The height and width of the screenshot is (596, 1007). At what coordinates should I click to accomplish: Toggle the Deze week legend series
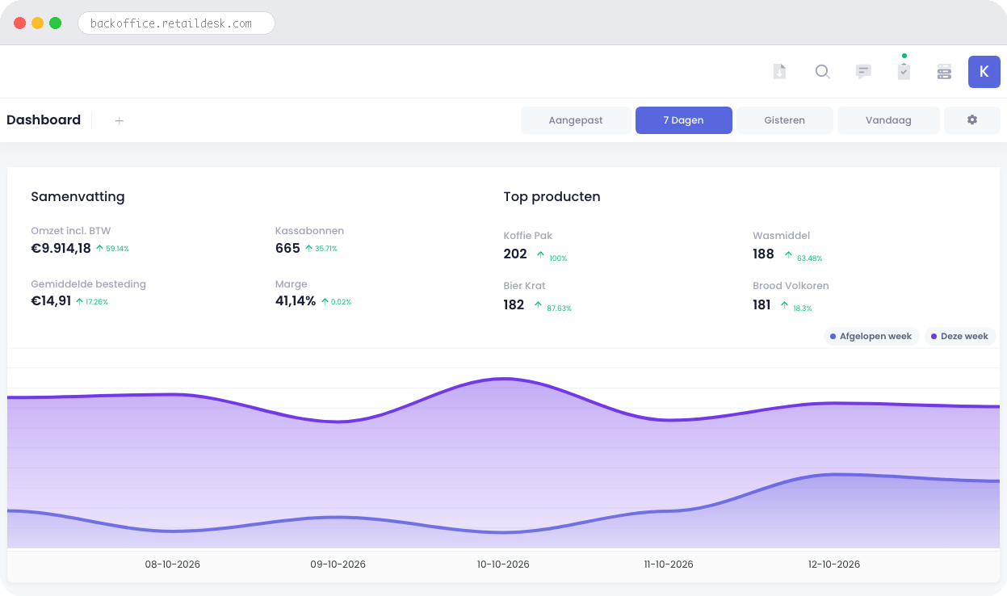[959, 336]
